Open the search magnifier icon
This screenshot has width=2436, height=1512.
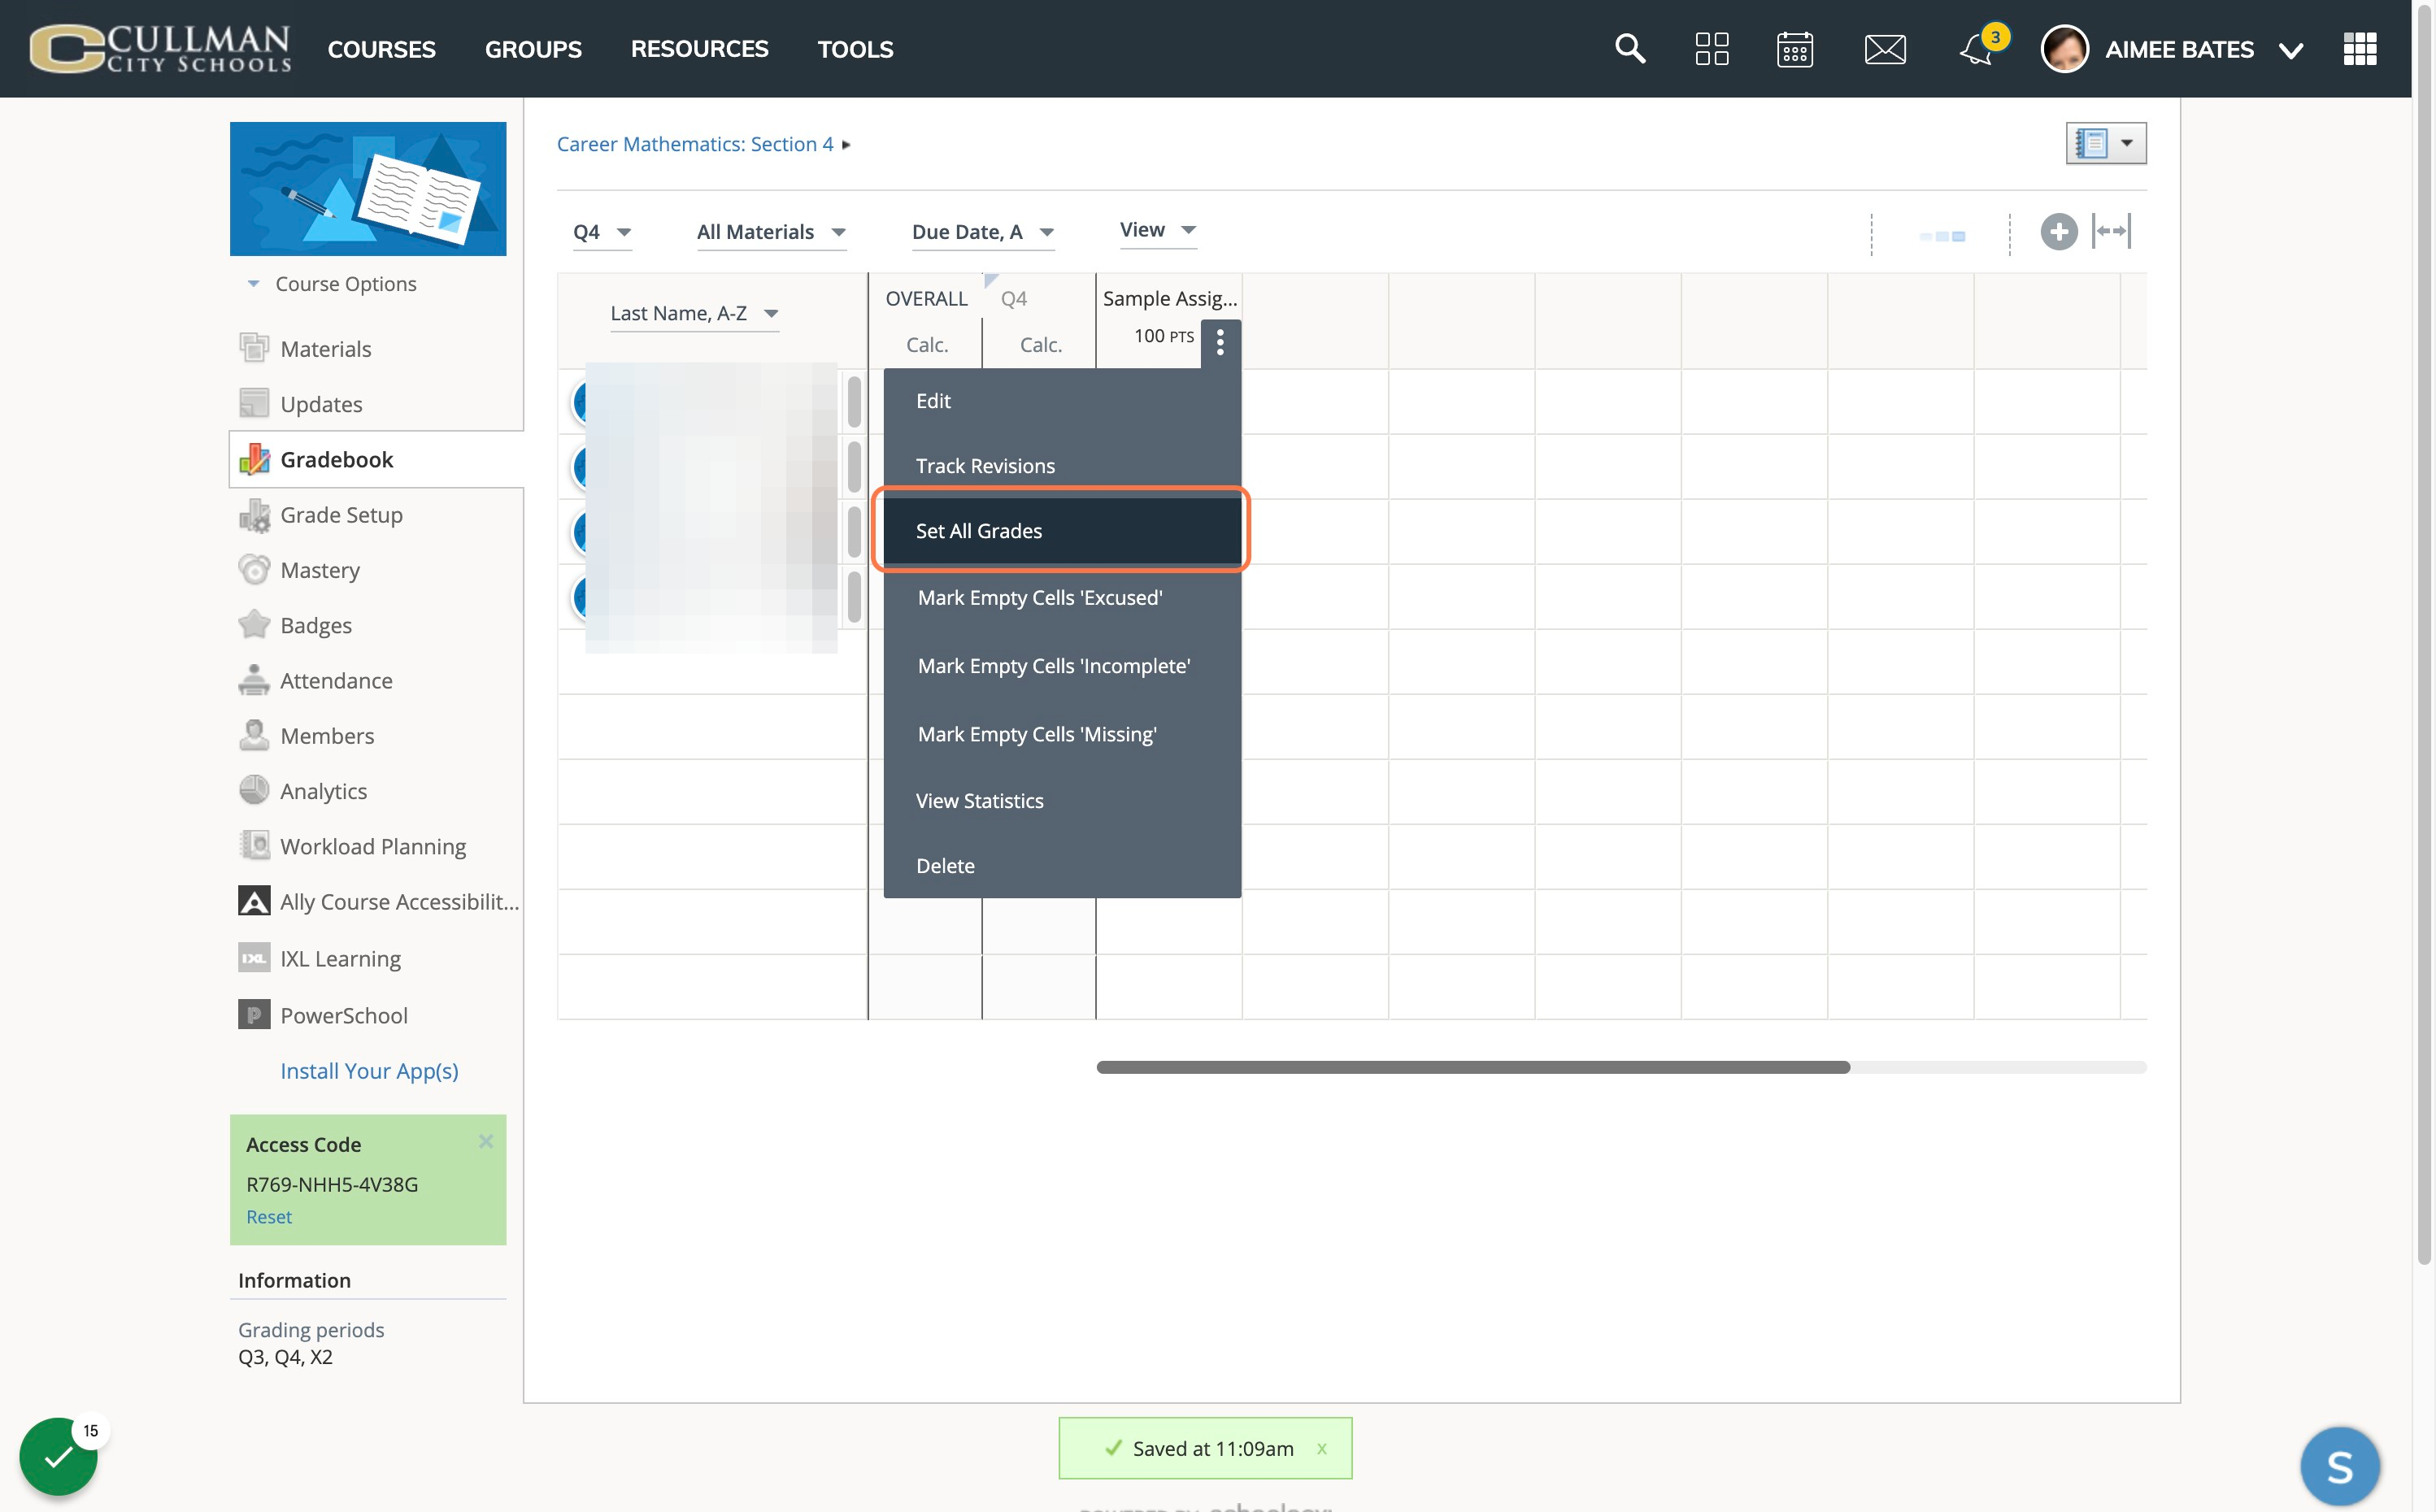(1630, 48)
